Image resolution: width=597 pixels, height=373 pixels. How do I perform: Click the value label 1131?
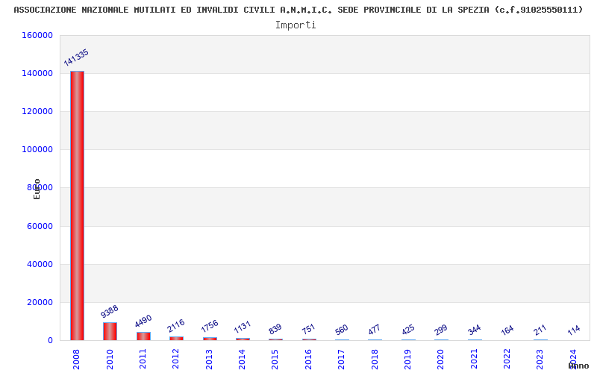242,327
